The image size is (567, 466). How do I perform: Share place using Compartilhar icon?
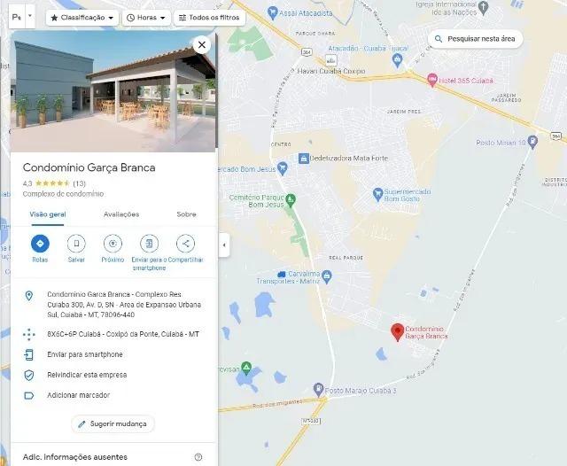coord(185,244)
